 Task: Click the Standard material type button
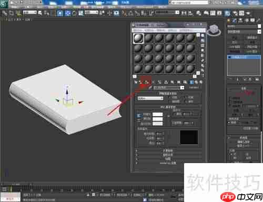tap(194, 87)
